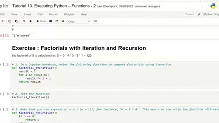Paste cells below icon
This screenshot has width=219, height=123.
(x=16, y=21)
